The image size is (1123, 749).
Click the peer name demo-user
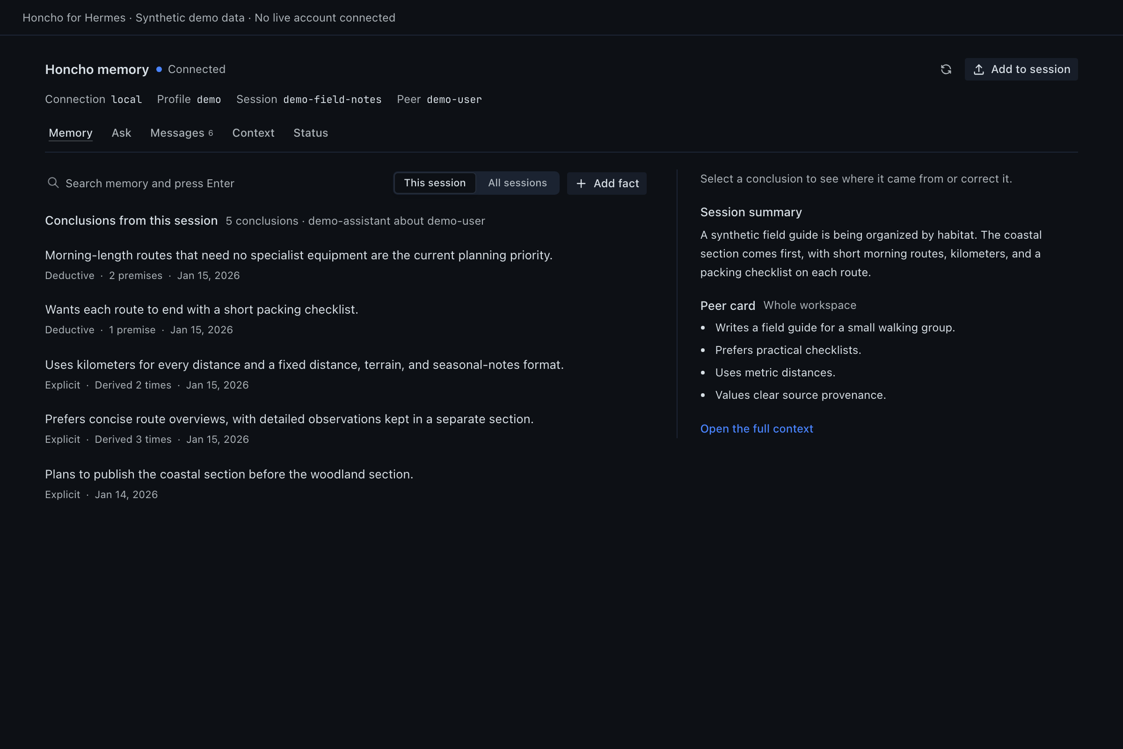point(454,99)
